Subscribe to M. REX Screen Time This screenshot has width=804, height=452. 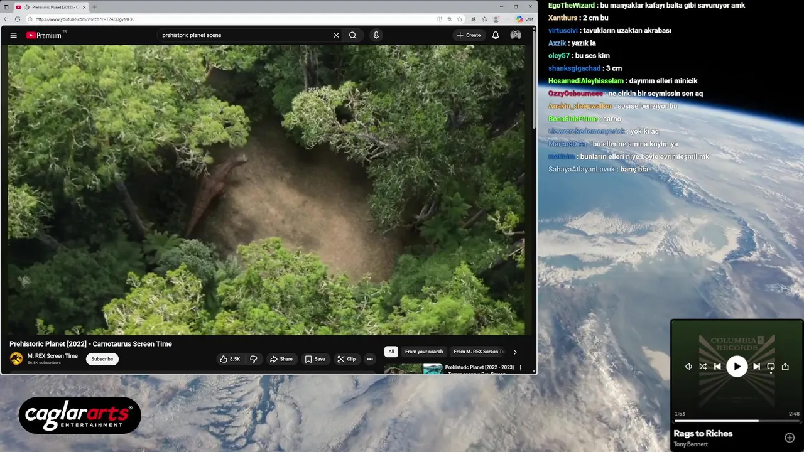pos(102,359)
